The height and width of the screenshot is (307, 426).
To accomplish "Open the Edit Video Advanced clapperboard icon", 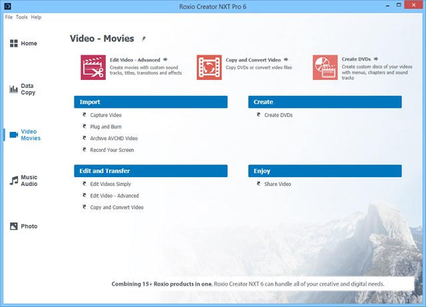I will 93,67.
